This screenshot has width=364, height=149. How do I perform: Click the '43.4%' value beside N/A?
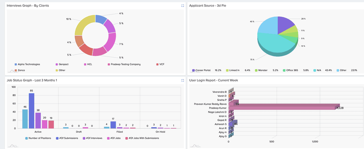click(x=329, y=70)
